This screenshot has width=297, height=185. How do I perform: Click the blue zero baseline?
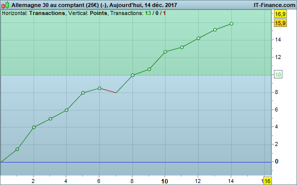135,162
